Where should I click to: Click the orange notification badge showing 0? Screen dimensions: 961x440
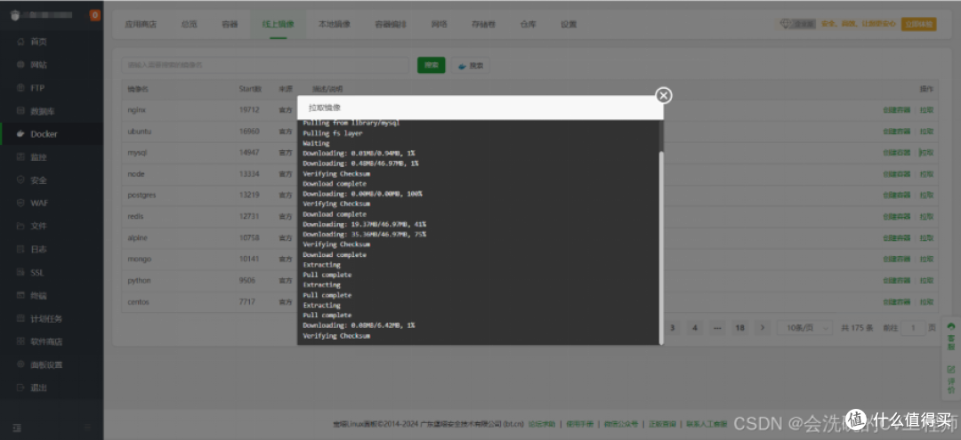(95, 15)
